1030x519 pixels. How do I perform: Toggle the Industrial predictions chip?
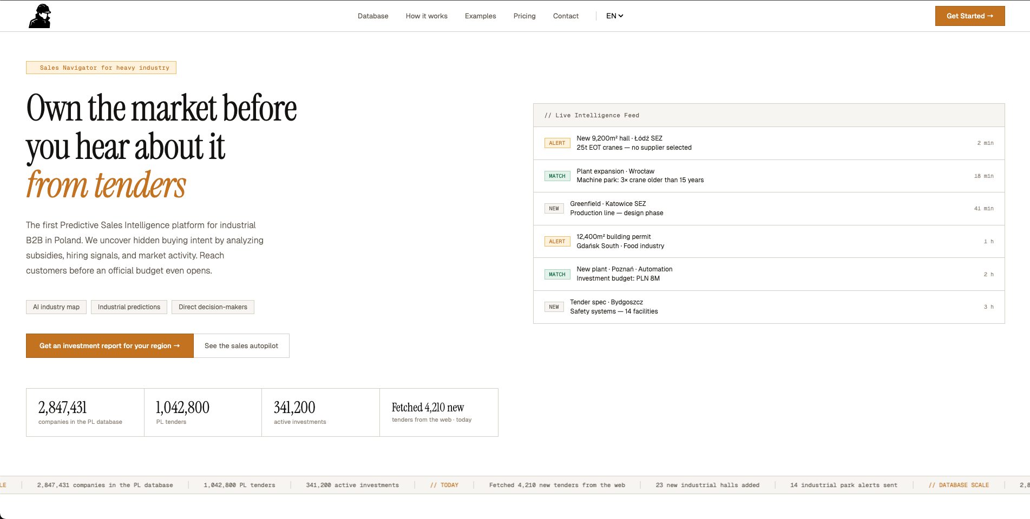(129, 307)
